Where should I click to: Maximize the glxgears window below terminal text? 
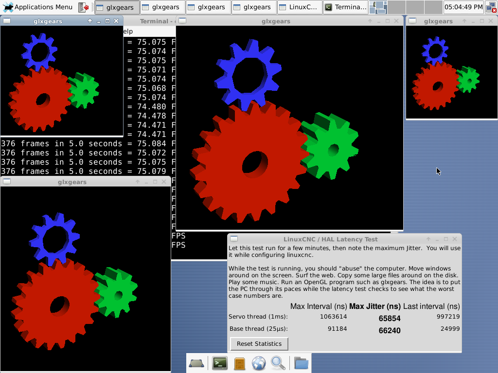click(x=155, y=182)
